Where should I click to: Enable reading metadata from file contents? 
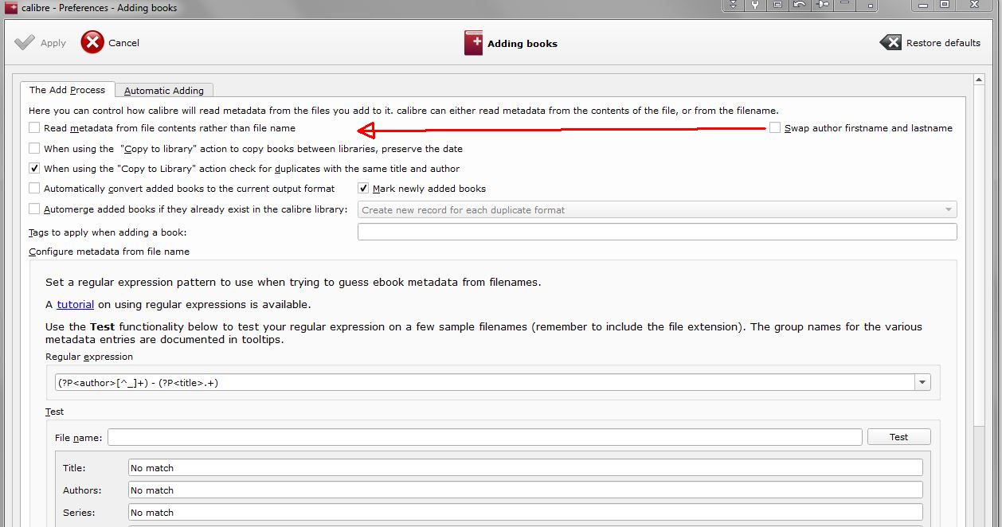click(x=34, y=127)
